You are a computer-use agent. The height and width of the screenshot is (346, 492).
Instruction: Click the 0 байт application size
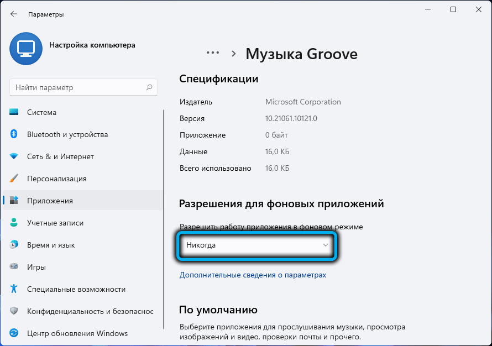point(276,135)
